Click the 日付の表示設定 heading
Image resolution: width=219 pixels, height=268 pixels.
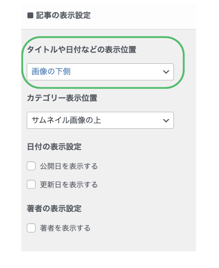tap(54, 147)
